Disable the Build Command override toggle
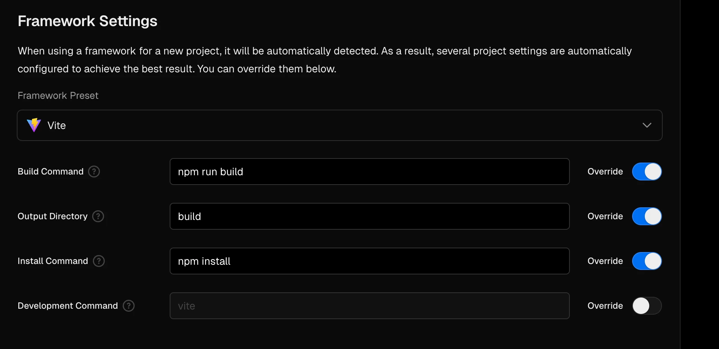 click(647, 172)
